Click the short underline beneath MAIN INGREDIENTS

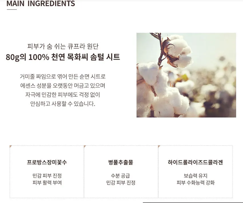pos(12,9)
